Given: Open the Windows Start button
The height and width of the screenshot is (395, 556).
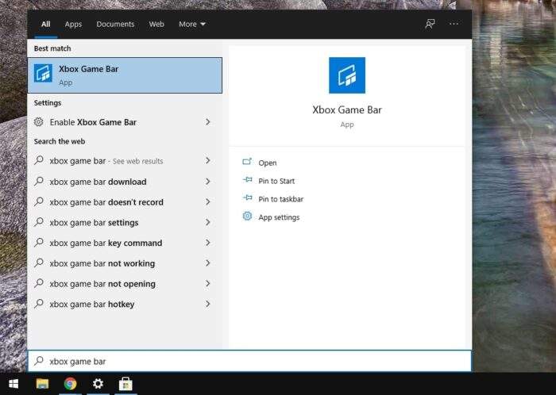Looking at the screenshot, I should coord(14,384).
